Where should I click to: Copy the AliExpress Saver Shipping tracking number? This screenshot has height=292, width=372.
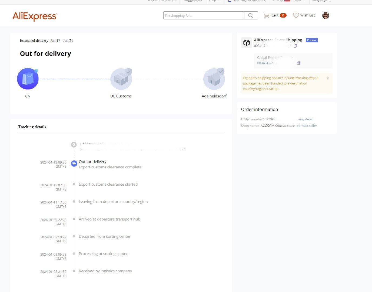pyautogui.click(x=295, y=46)
